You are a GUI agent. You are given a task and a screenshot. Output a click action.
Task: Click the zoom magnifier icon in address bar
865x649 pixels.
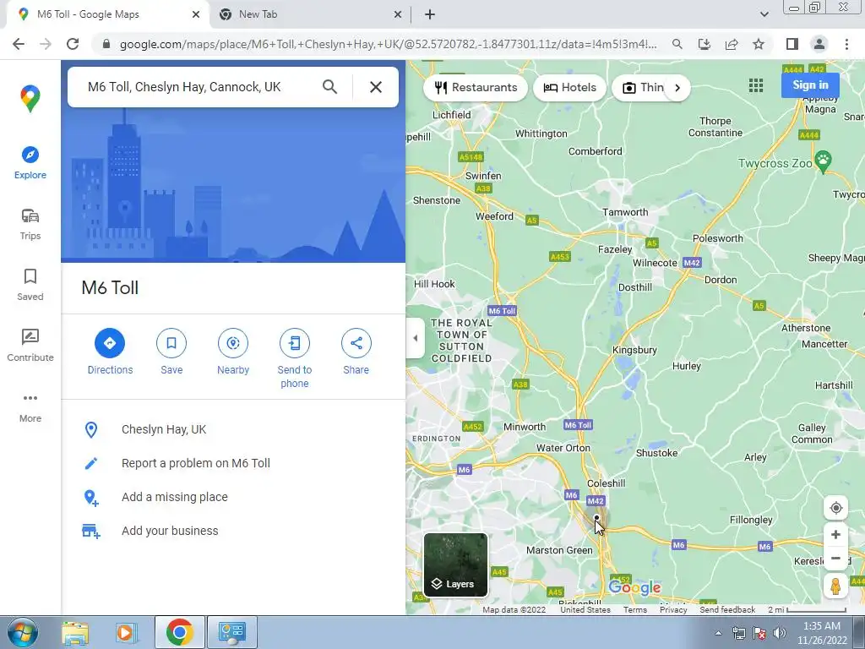click(677, 44)
